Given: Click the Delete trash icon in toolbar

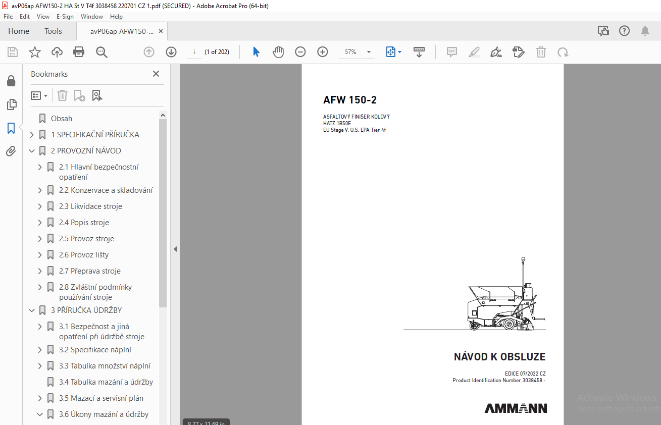Looking at the screenshot, I should pos(541,52).
